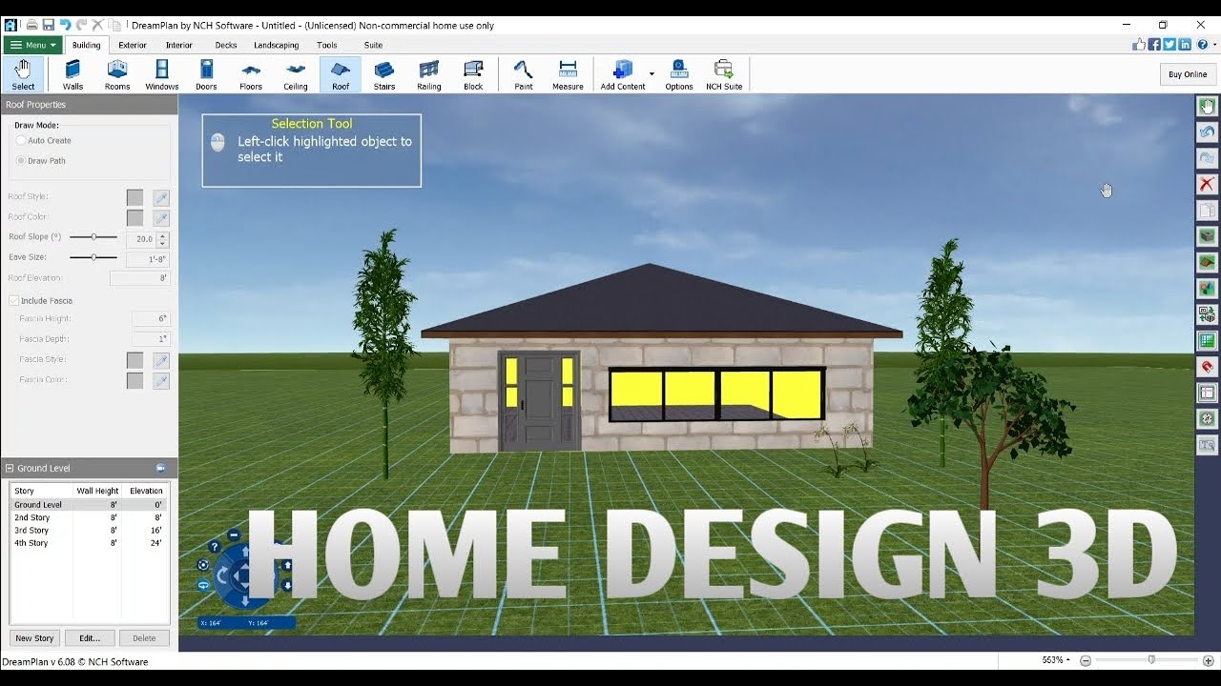
Task: Select the 2nd Story row
Action: tap(89, 517)
